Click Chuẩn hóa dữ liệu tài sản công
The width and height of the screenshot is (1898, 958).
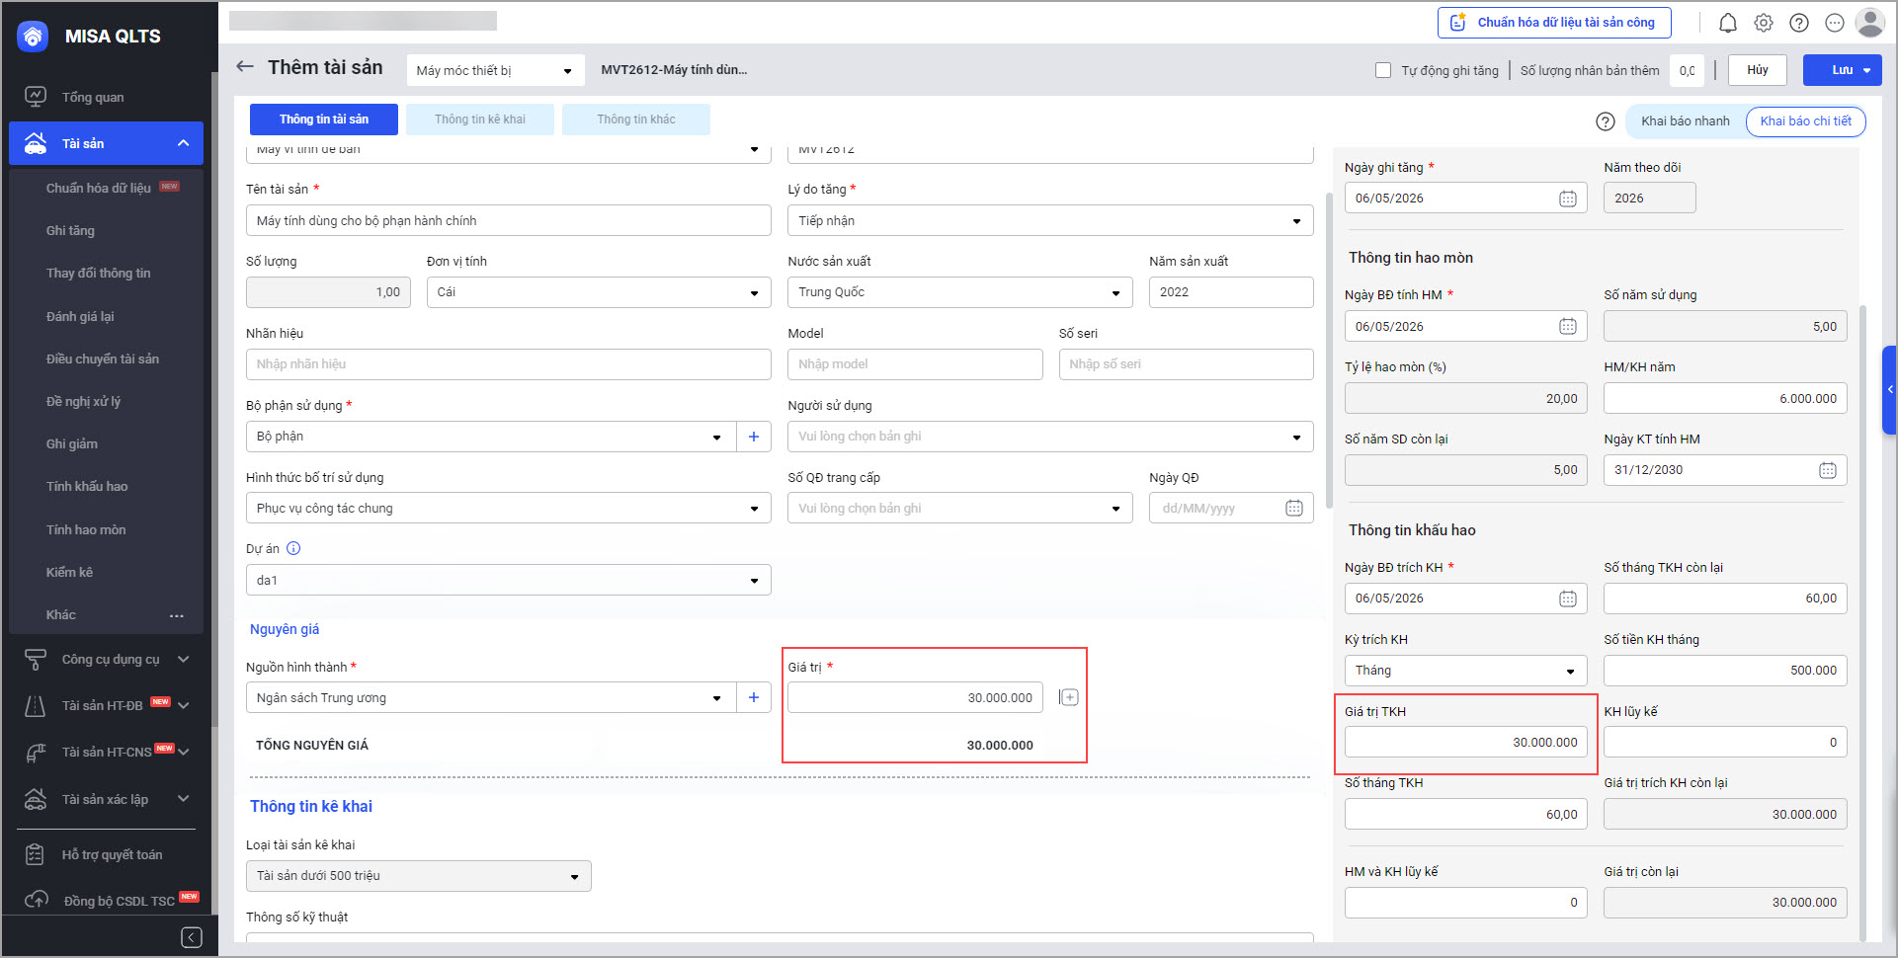[x=1553, y=23]
